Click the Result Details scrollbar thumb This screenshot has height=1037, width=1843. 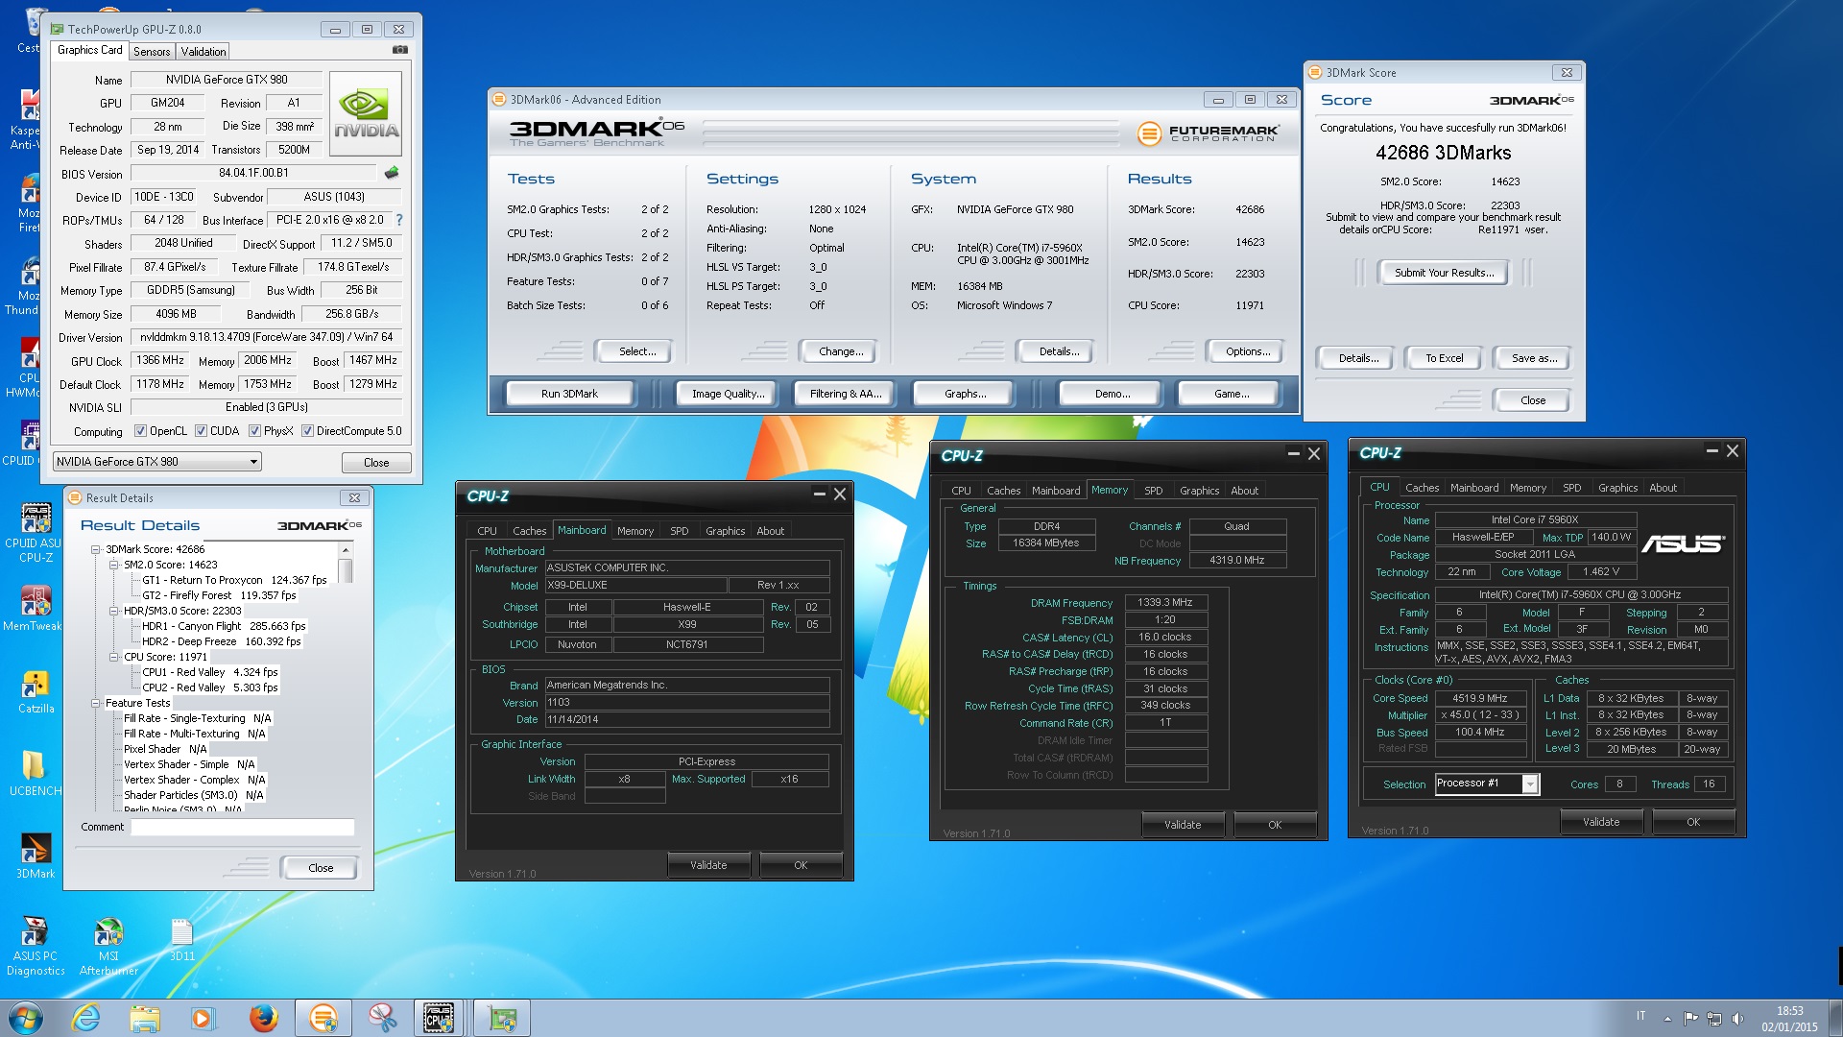[x=346, y=570]
